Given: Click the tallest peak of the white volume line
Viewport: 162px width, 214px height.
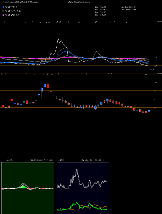Looking at the screenshot, I should [x=58, y=39].
